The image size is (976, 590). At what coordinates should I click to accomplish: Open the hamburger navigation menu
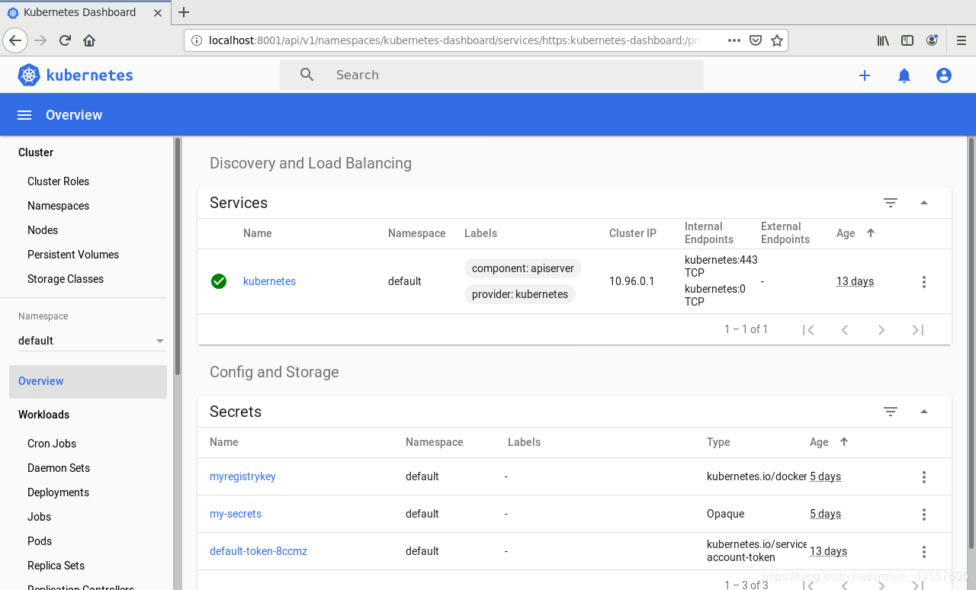pos(24,115)
